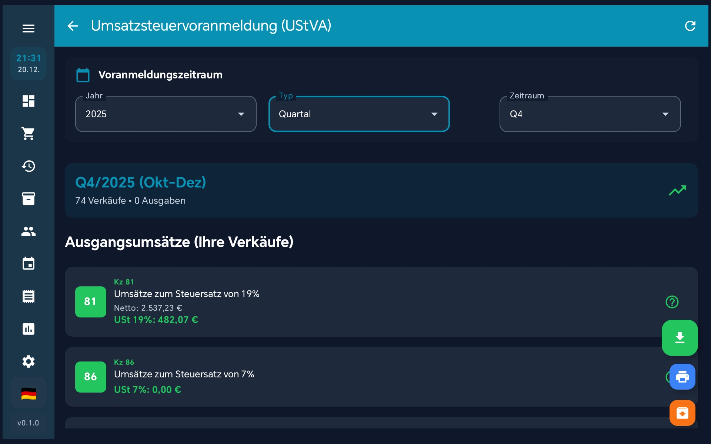711x444 pixels.
Task: Open the receipts view from the sidebar
Action: 29,296
